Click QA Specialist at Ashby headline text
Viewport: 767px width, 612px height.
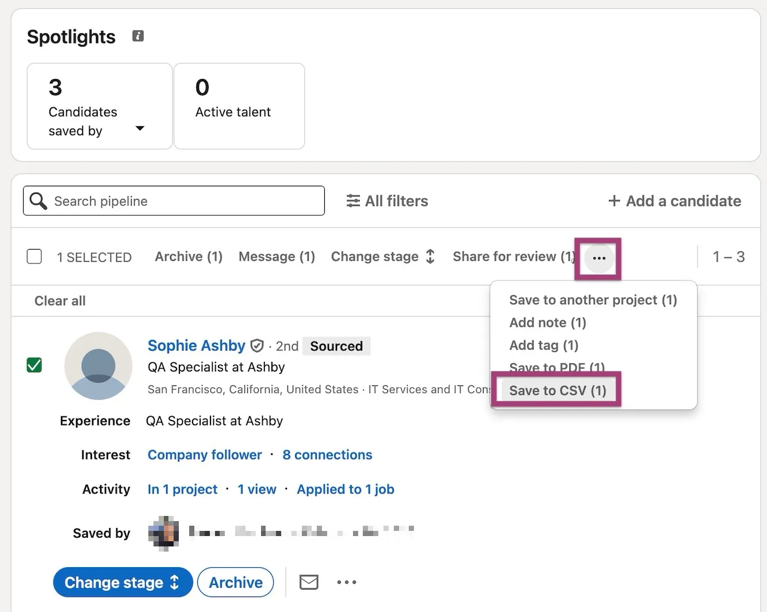click(216, 367)
